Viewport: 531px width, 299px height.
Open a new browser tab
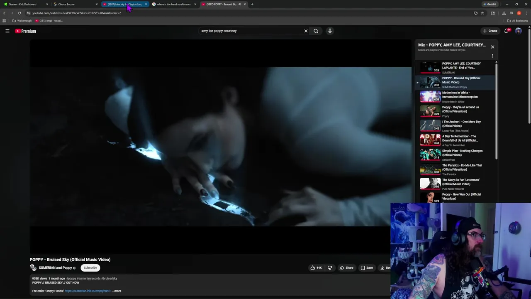(x=252, y=4)
